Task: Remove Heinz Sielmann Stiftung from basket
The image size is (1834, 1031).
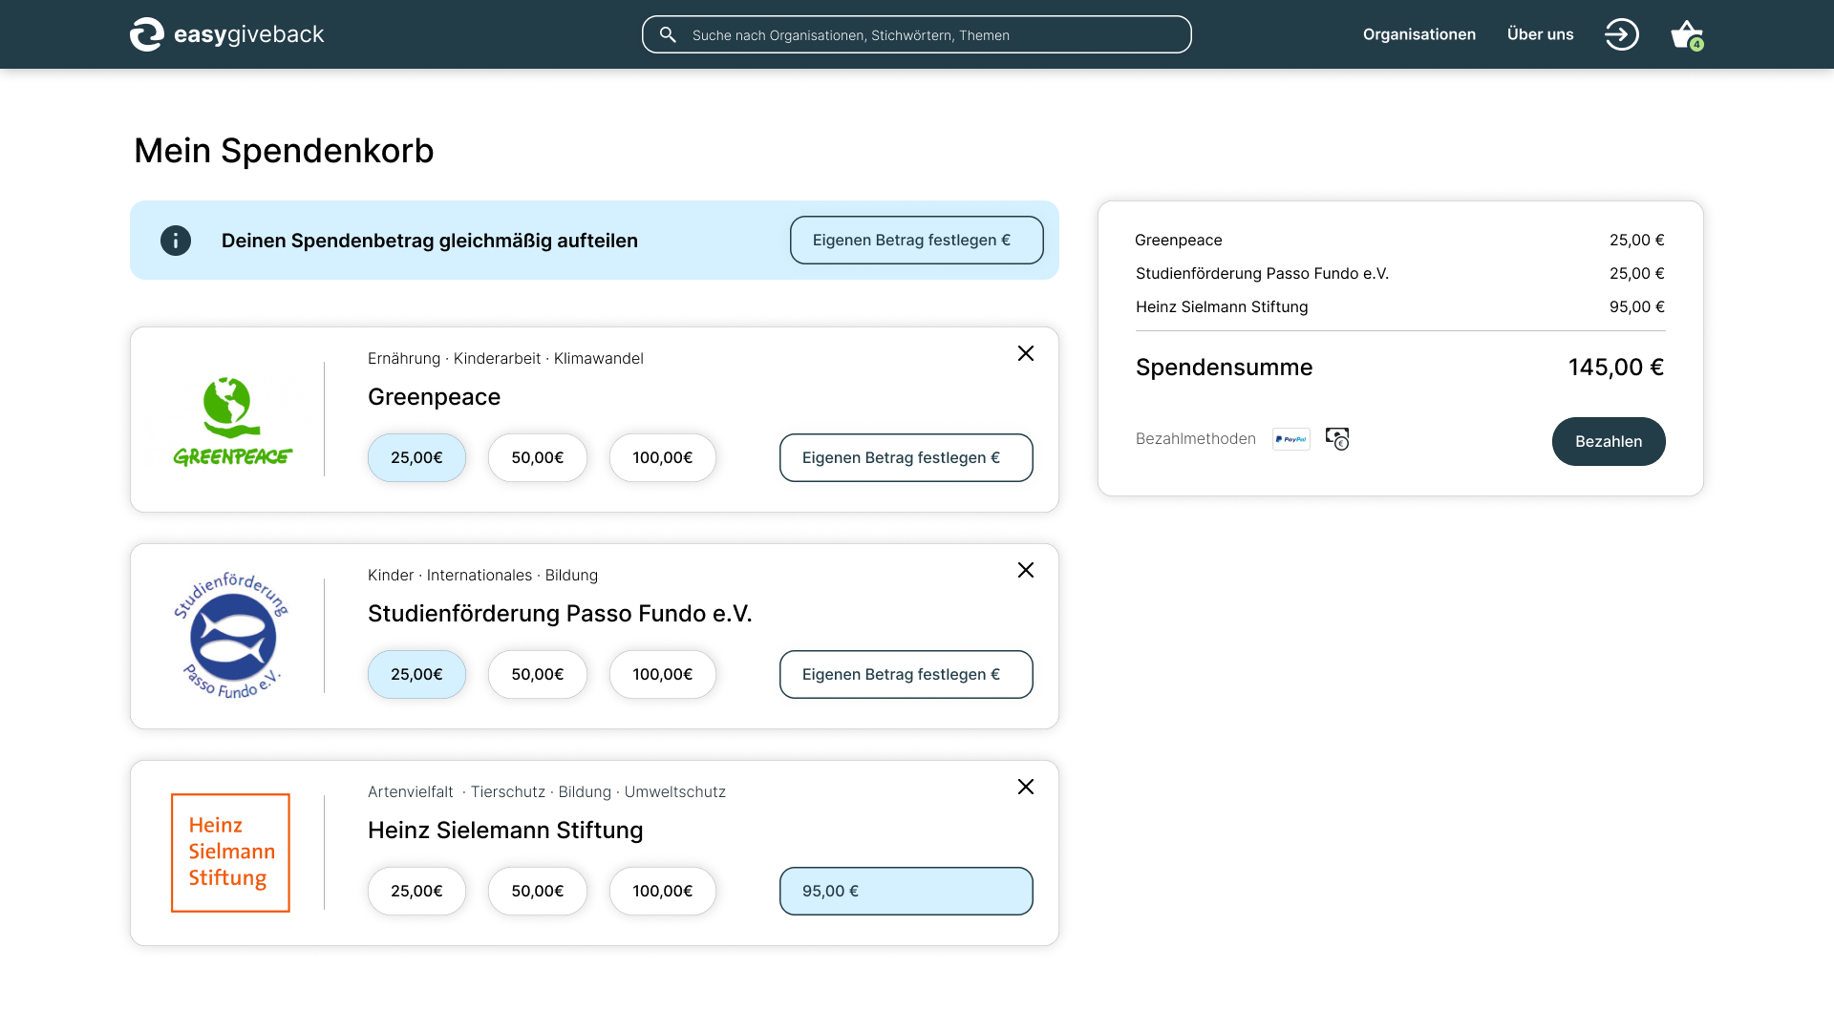Action: pos(1026,787)
